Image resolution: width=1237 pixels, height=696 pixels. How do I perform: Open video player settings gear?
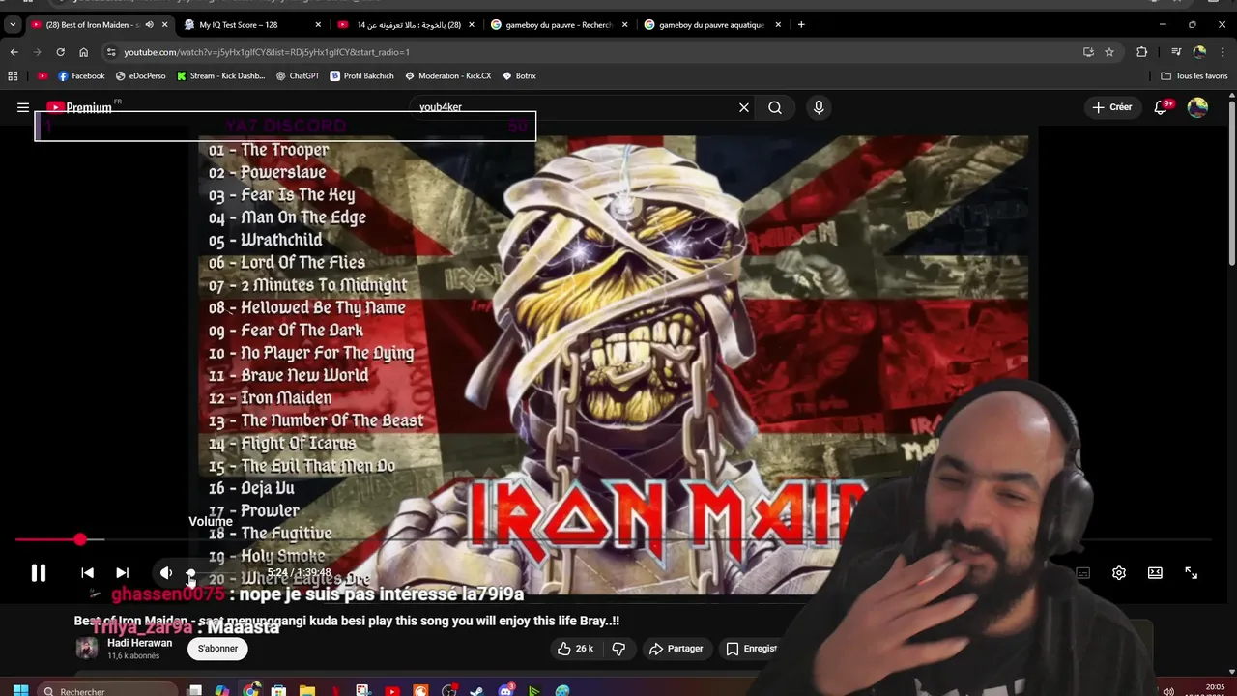(1119, 573)
